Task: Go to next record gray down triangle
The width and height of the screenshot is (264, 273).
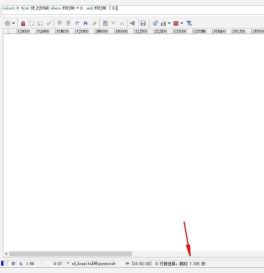Action: pyautogui.click(x=113, y=23)
